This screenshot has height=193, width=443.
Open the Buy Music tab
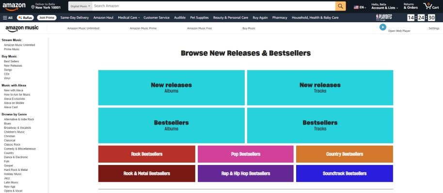[x=249, y=28]
